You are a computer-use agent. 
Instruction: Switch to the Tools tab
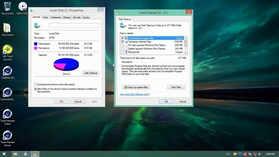click(x=45, y=17)
